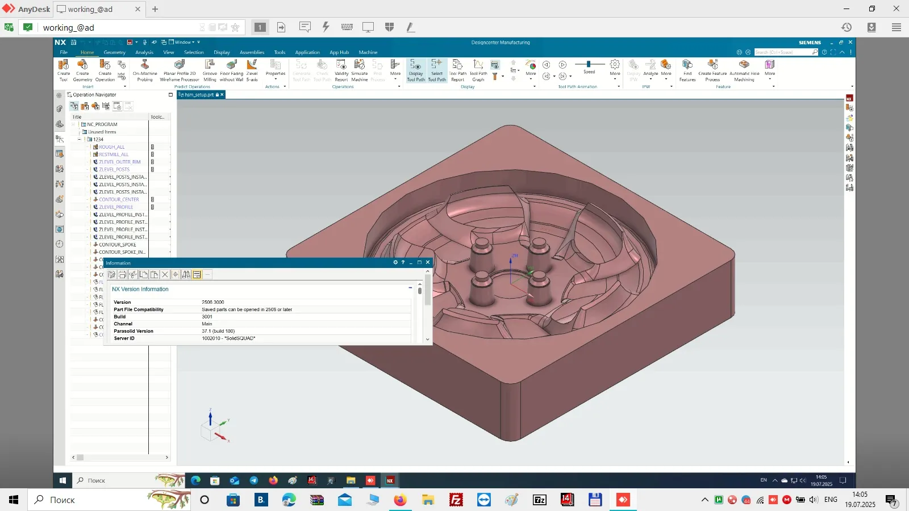Open the Tool Path Report
Screen dimensions: 909x511
pyautogui.click(x=458, y=70)
